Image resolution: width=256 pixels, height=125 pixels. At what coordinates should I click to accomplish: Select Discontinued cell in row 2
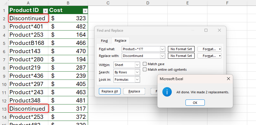[28, 18]
